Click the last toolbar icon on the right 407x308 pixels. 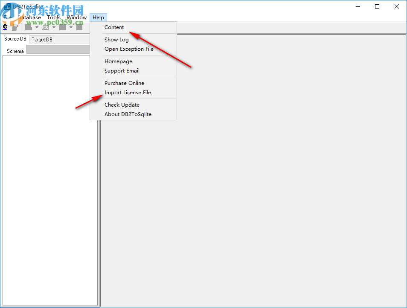[79, 26]
